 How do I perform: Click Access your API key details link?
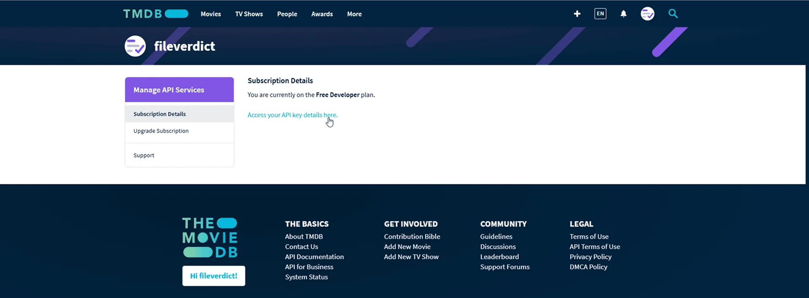(x=292, y=115)
